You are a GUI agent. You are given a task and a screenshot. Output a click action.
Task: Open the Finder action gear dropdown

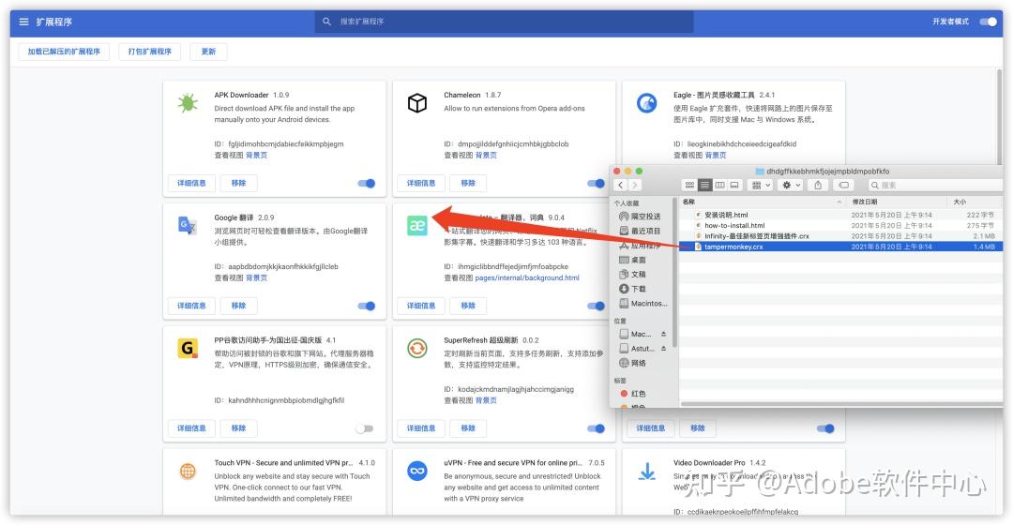(793, 186)
